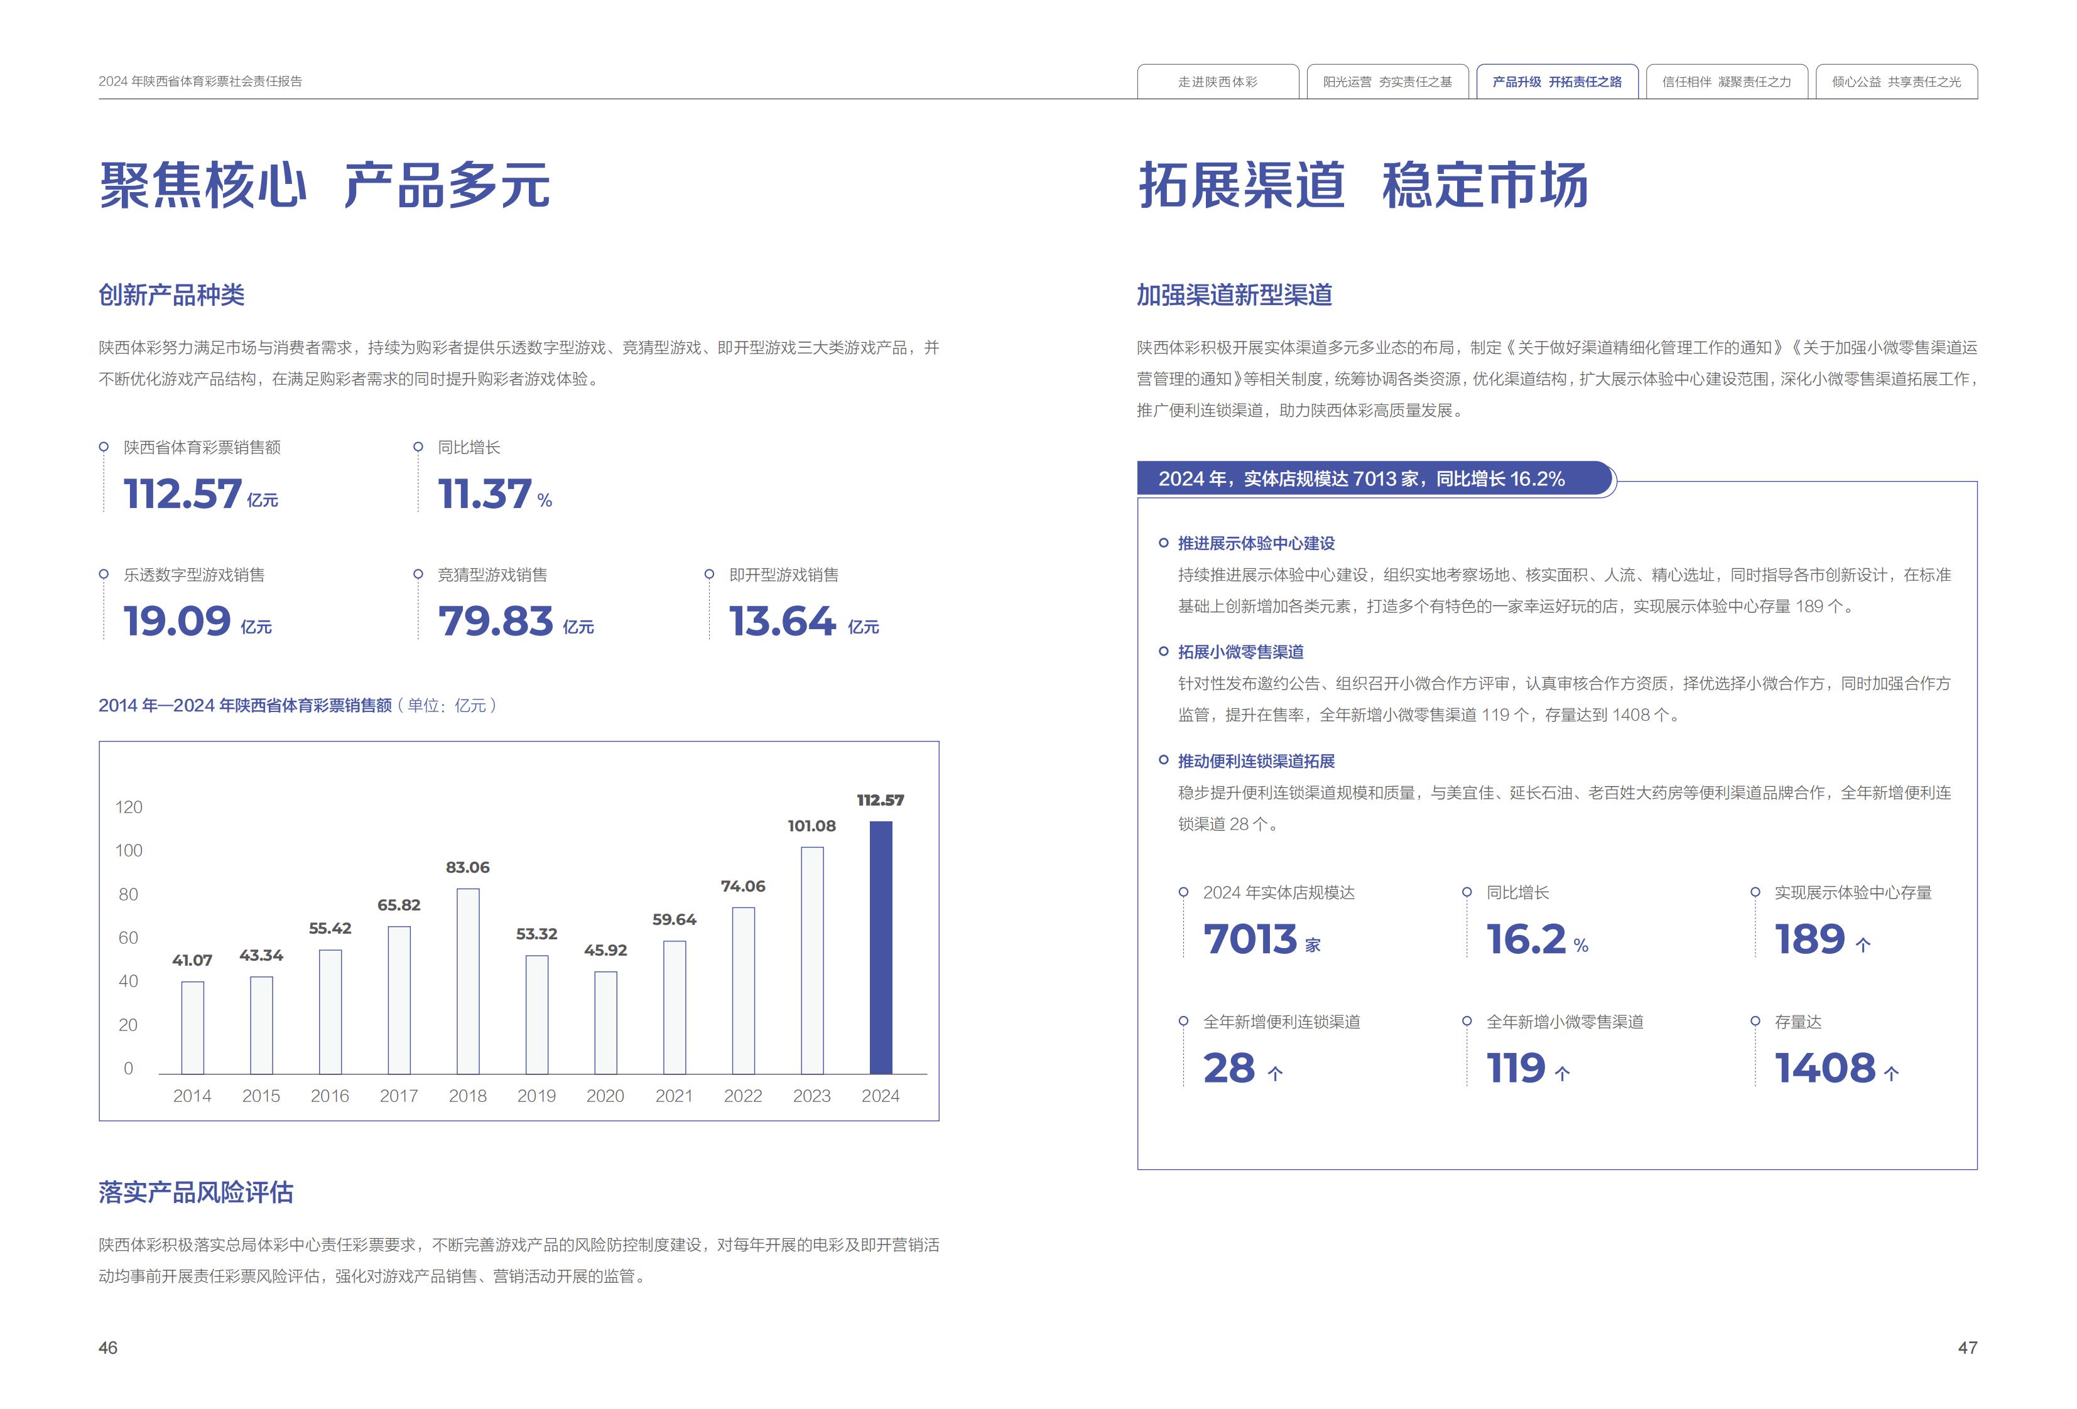2077x1409 pixels.
Task: Click the chart title 2014 年—2024 年陕西省体育彩票销售额
Action: (246, 706)
